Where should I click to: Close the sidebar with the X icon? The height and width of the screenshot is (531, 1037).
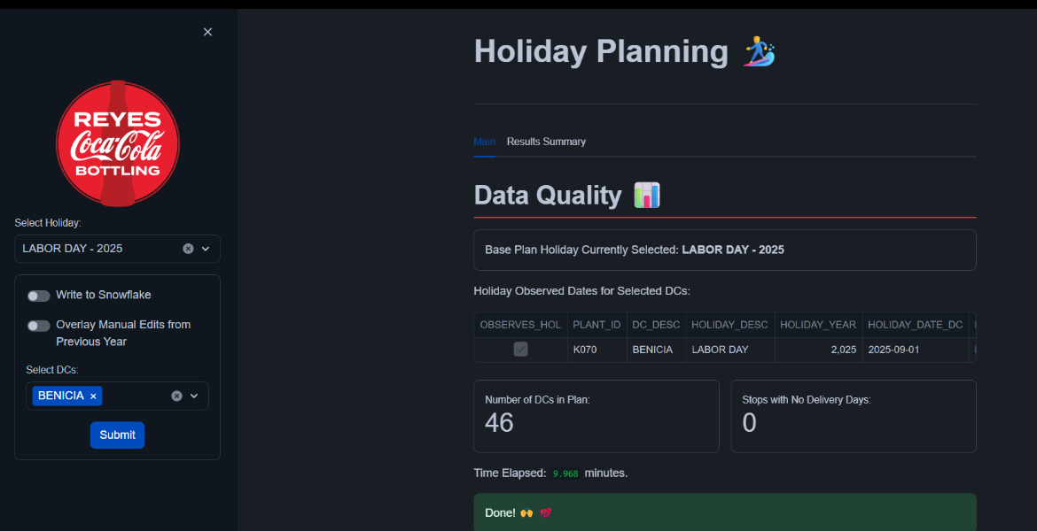[x=207, y=32]
